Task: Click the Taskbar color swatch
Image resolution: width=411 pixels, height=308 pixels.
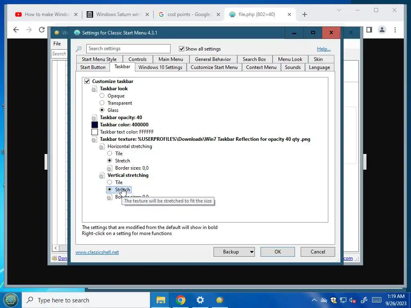Action: (x=95, y=125)
